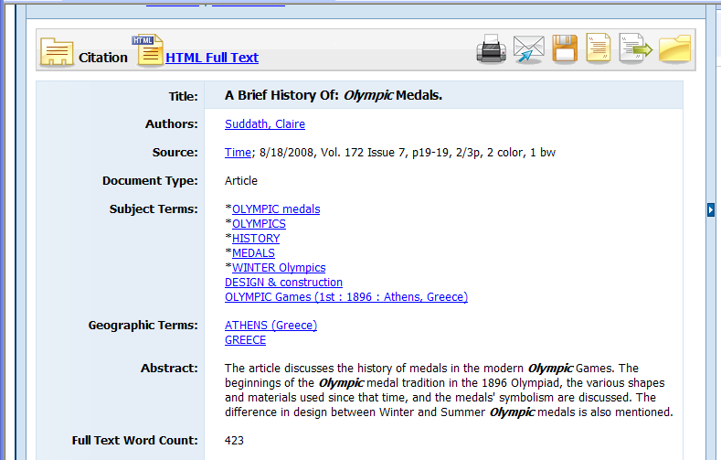E-mail the article via the envelope icon
Image resolution: width=721 pixels, height=460 pixels.
point(529,48)
